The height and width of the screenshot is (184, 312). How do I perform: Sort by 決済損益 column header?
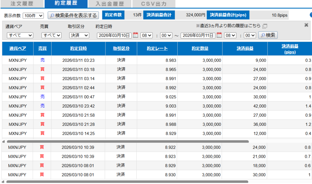245,49
